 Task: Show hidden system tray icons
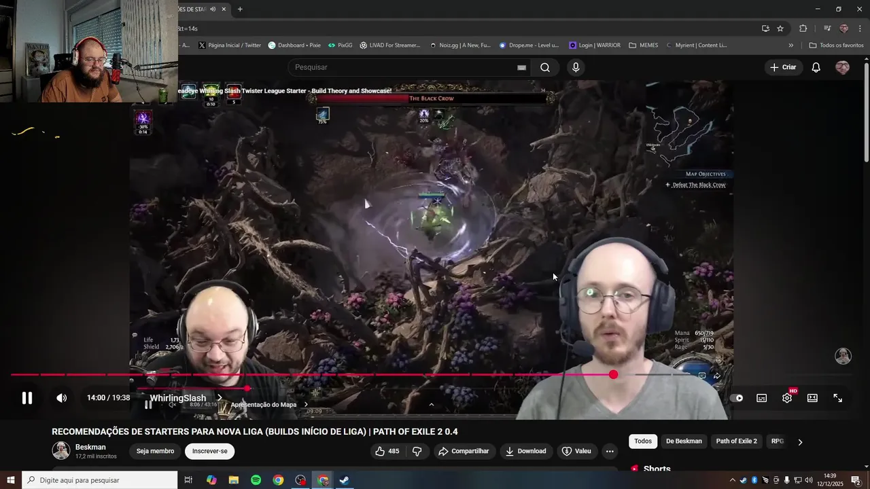[x=732, y=480]
